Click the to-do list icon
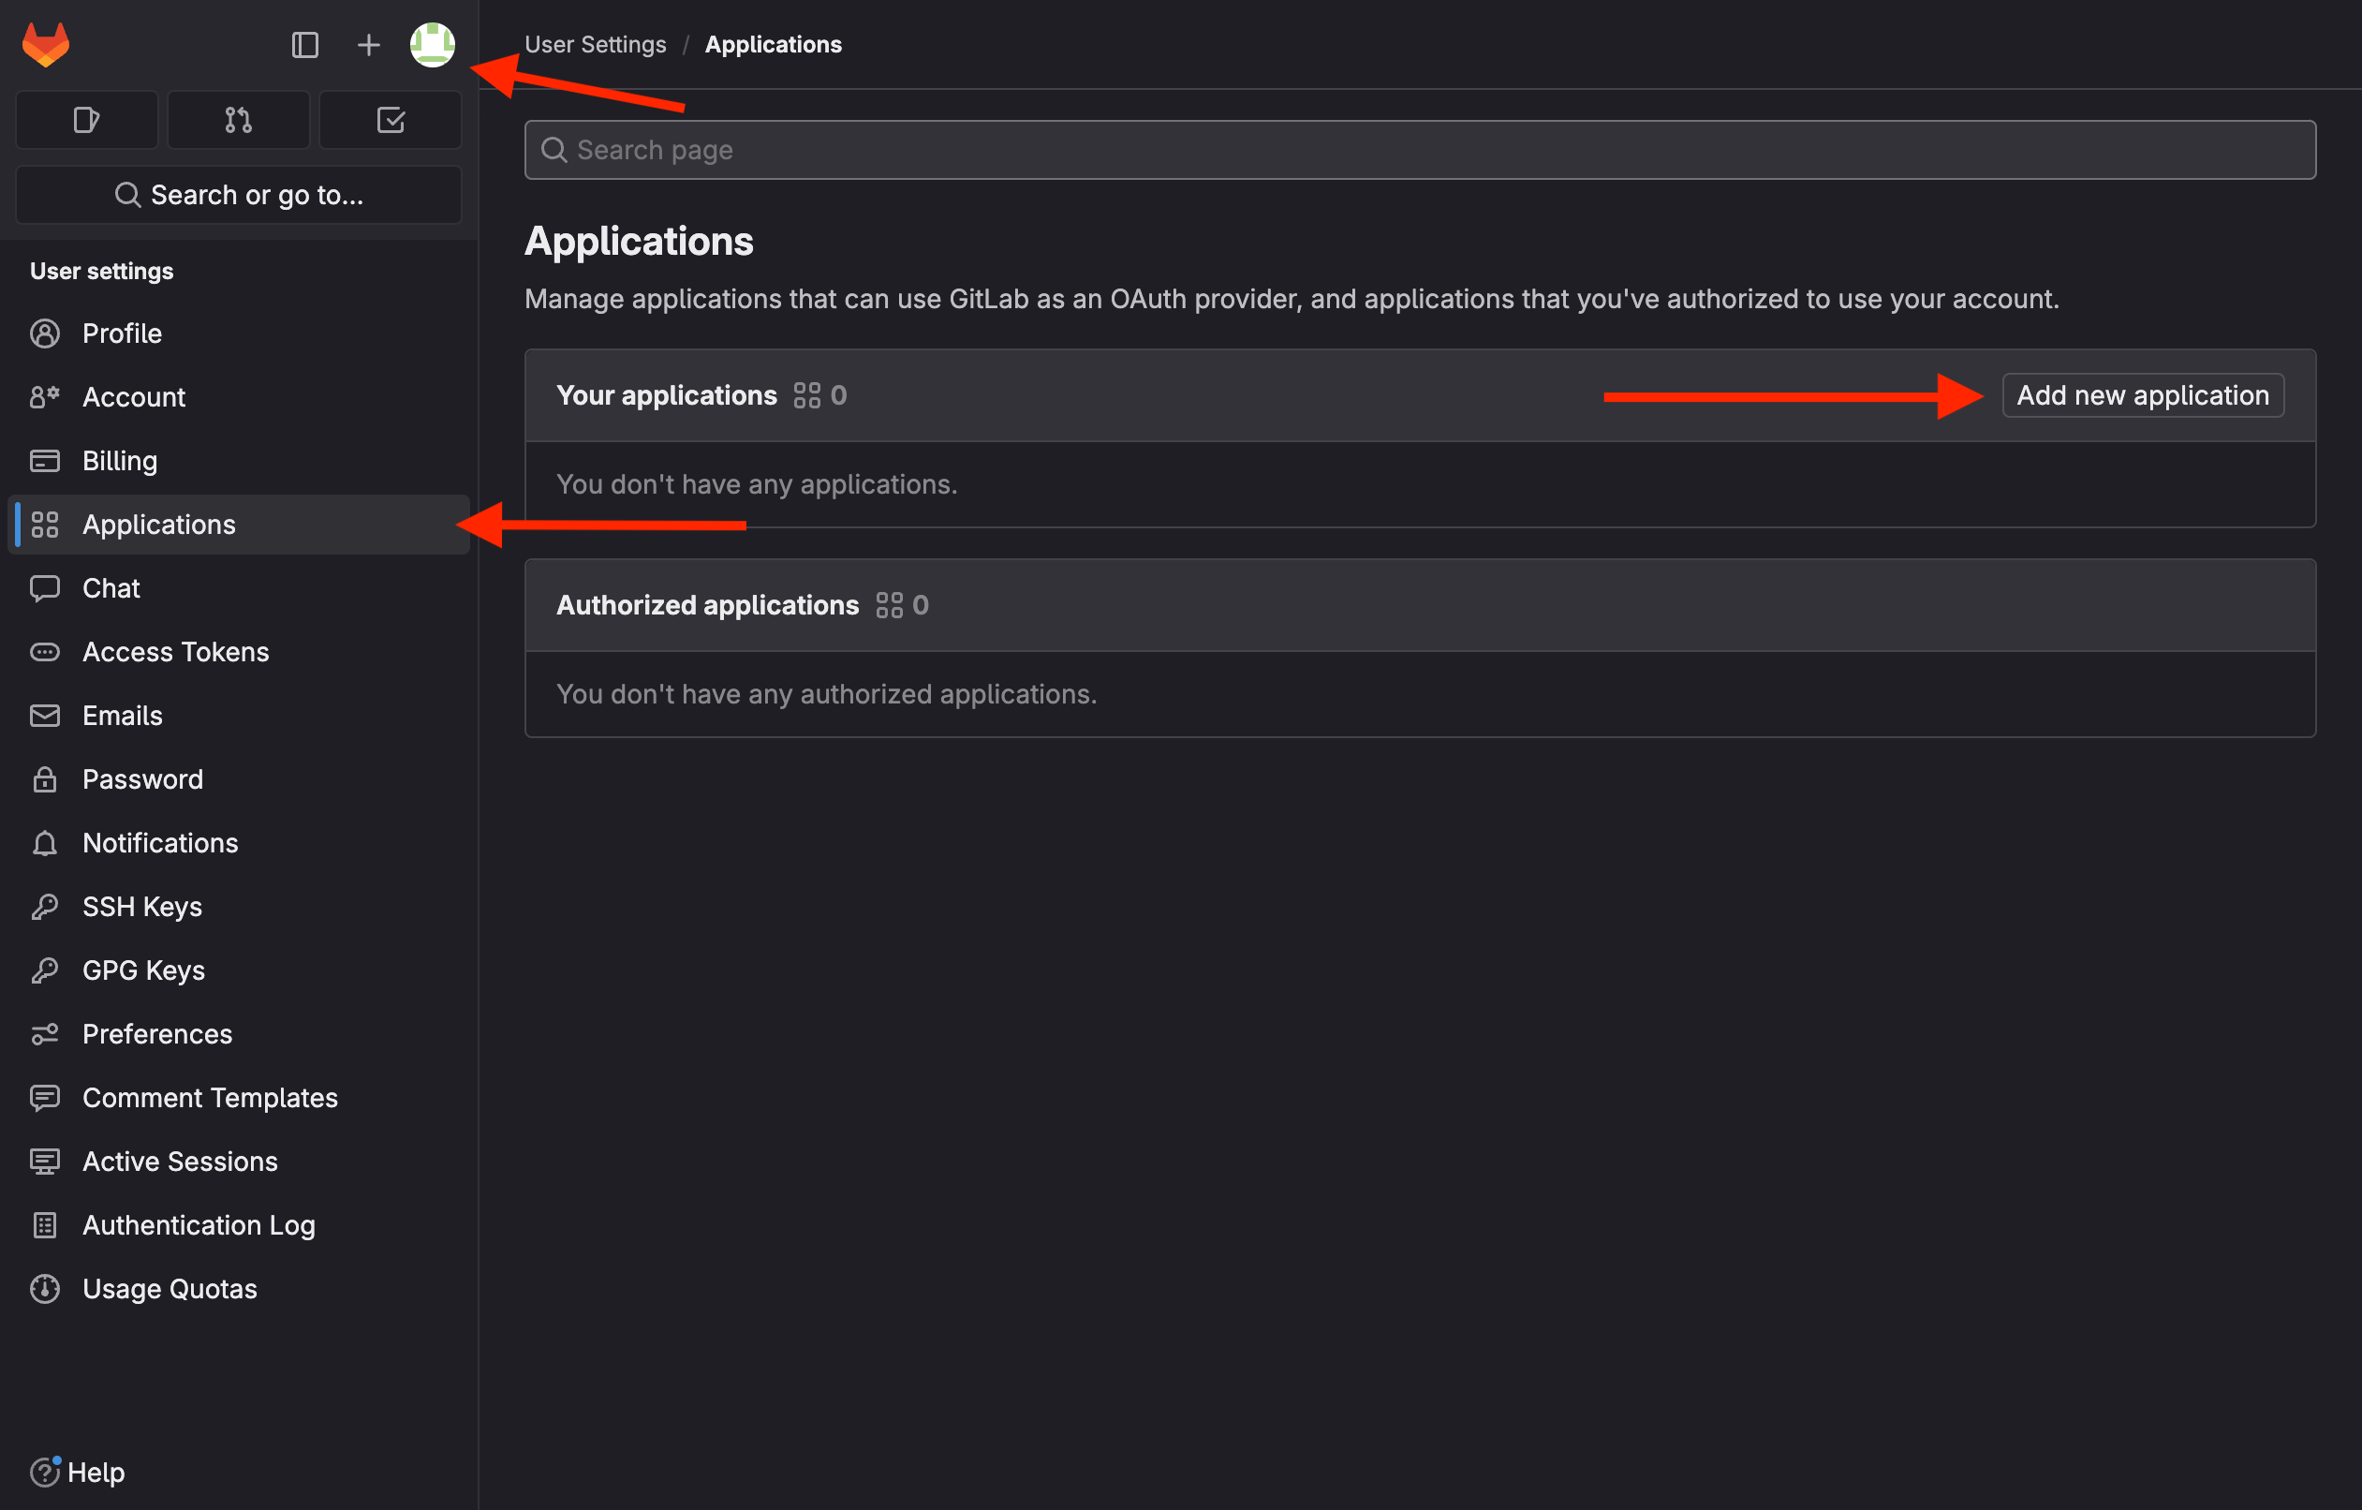This screenshot has height=1510, width=2362. [x=391, y=119]
